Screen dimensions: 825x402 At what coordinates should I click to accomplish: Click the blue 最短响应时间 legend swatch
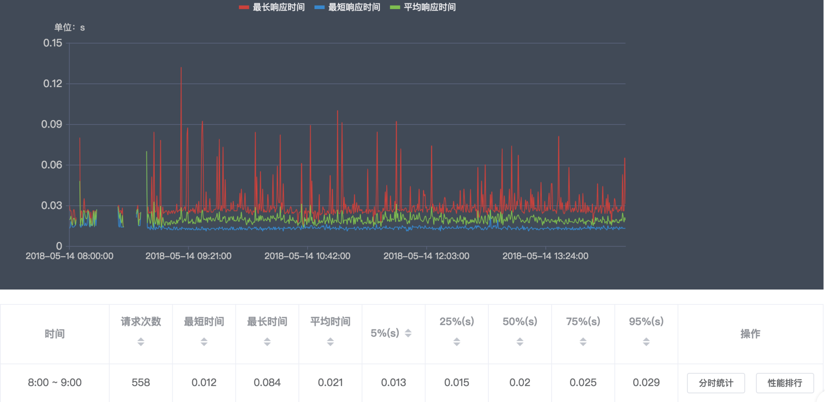pos(319,7)
